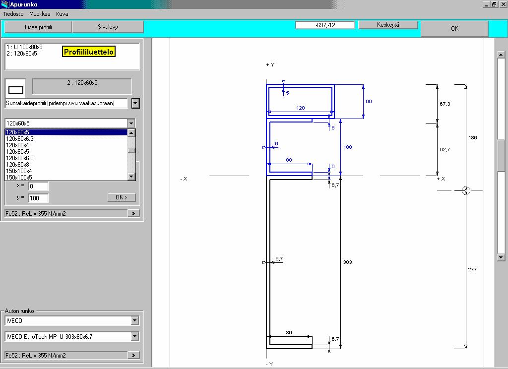
Task: Open the IVECO EuroTech MP U 303x80x6.7 dropdown
Action: click(135, 336)
